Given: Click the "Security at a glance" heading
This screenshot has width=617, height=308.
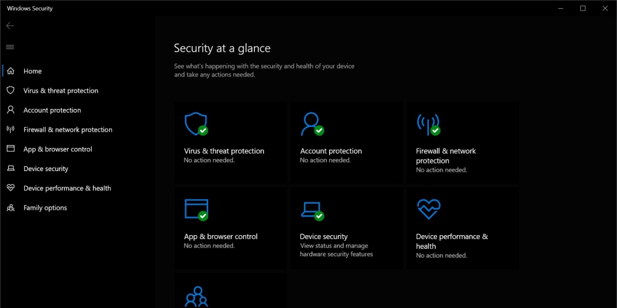Looking at the screenshot, I should (x=222, y=49).
